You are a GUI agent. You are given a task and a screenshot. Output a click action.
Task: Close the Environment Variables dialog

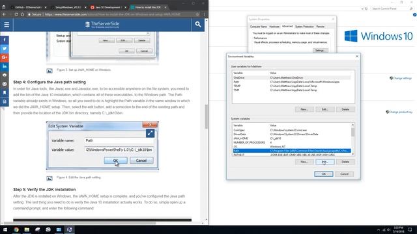[x=357, y=57]
